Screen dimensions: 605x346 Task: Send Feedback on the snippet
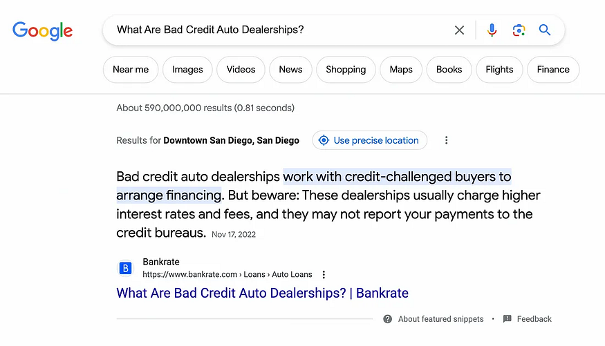pyautogui.click(x=534, y=319)
